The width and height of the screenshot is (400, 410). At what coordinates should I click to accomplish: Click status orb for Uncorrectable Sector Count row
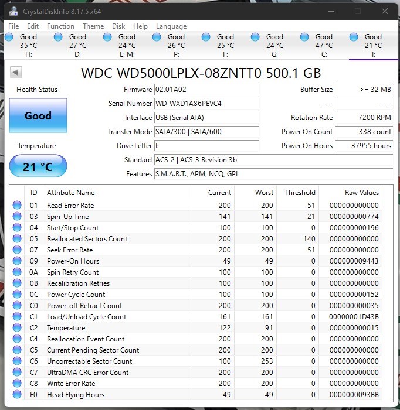(17, 361)
